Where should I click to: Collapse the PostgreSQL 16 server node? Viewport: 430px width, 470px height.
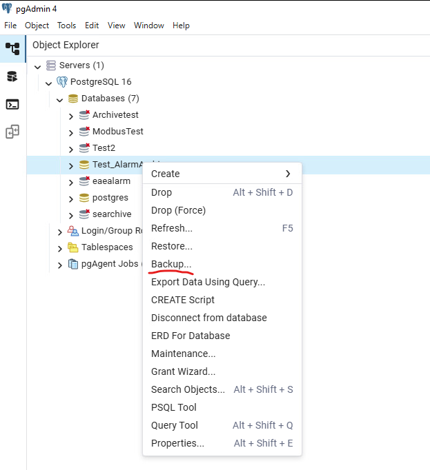coord(48,83)
